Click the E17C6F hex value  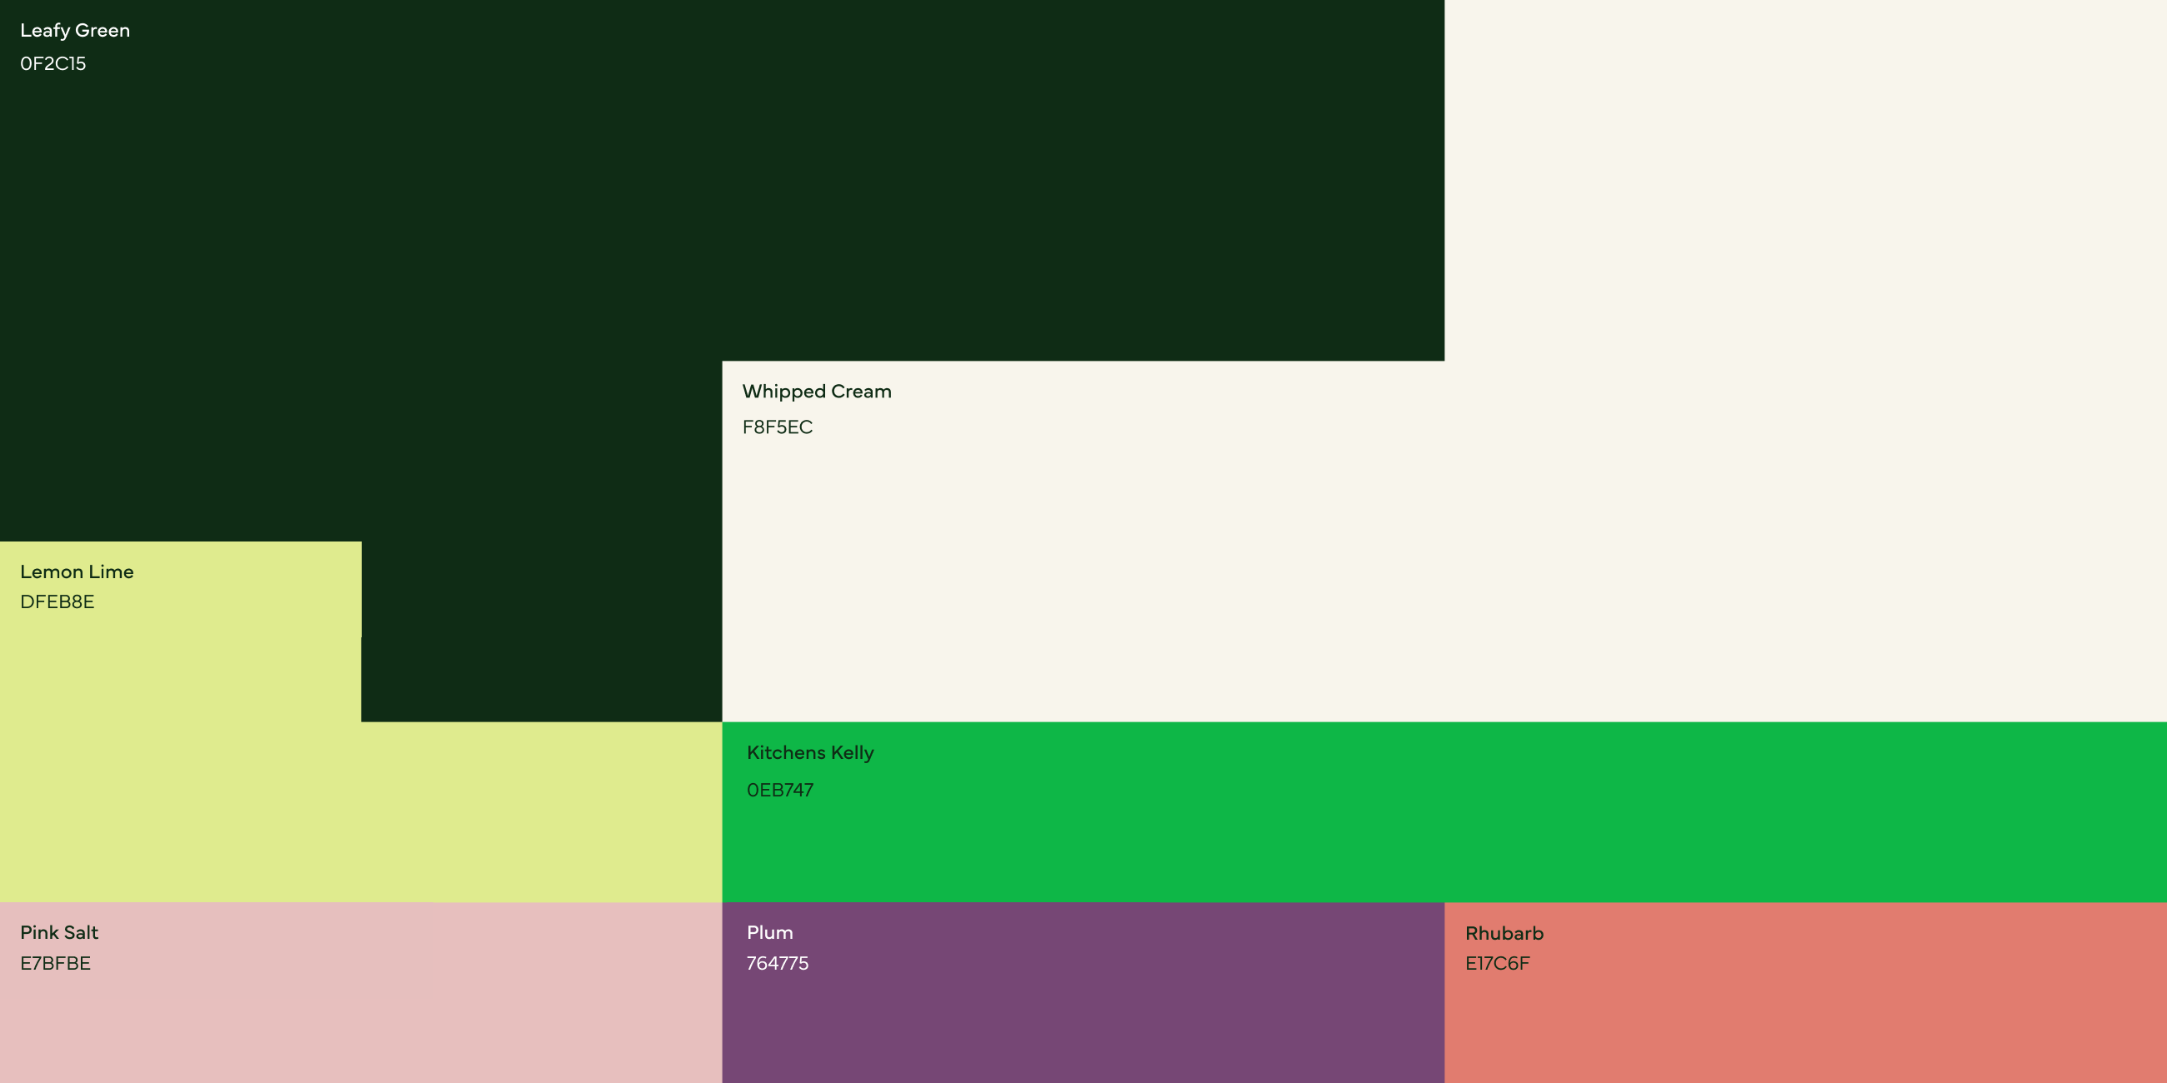[x=1498, y=964]
